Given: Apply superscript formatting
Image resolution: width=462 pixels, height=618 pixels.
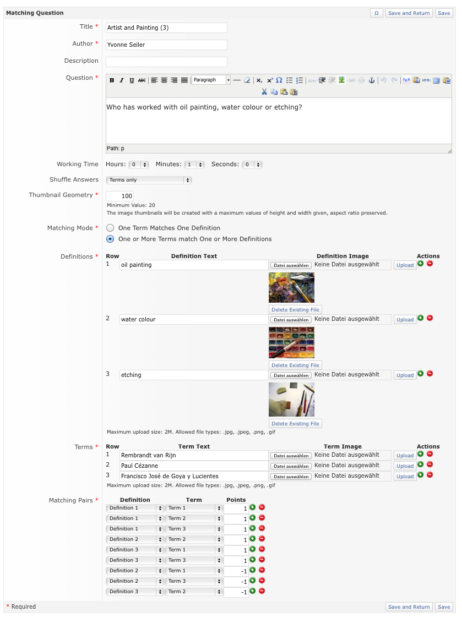Looking at the screenshot, I should (269, 80).
